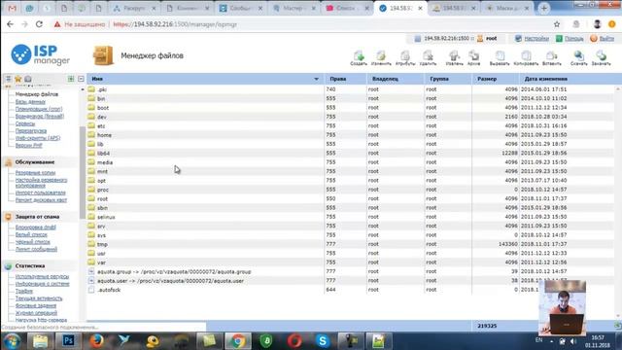Open Резервные копии in sidebar

35,173
